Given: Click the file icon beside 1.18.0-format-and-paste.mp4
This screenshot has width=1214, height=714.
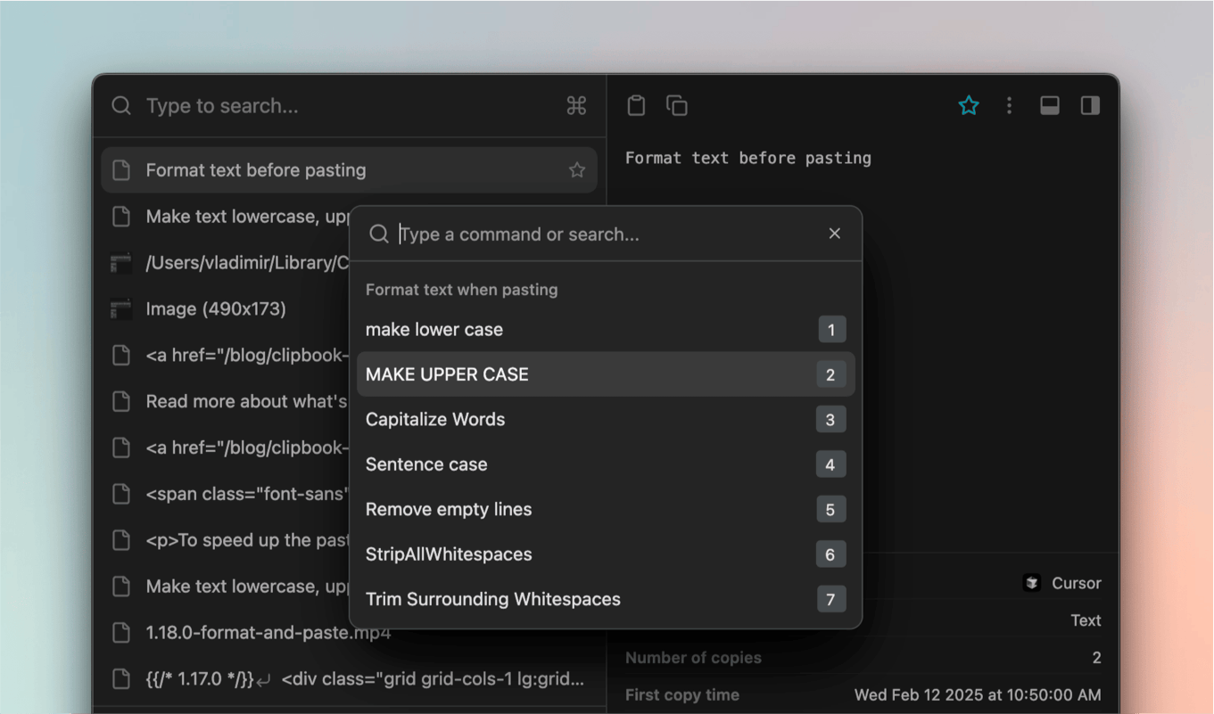Looking at the screenshot, I should pos(120,632).
